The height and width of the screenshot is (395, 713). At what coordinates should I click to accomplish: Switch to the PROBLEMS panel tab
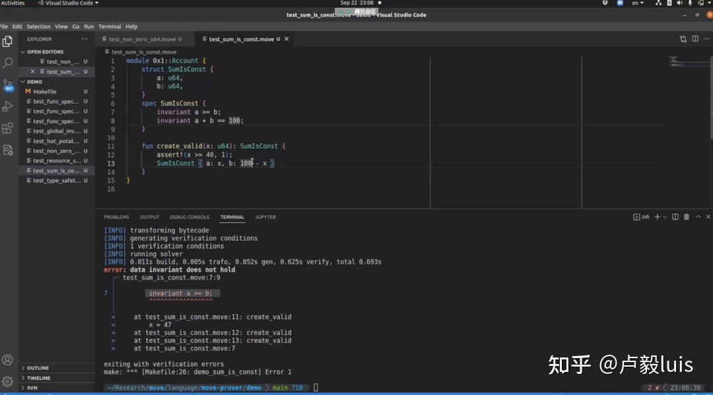(x=116, y=217)
